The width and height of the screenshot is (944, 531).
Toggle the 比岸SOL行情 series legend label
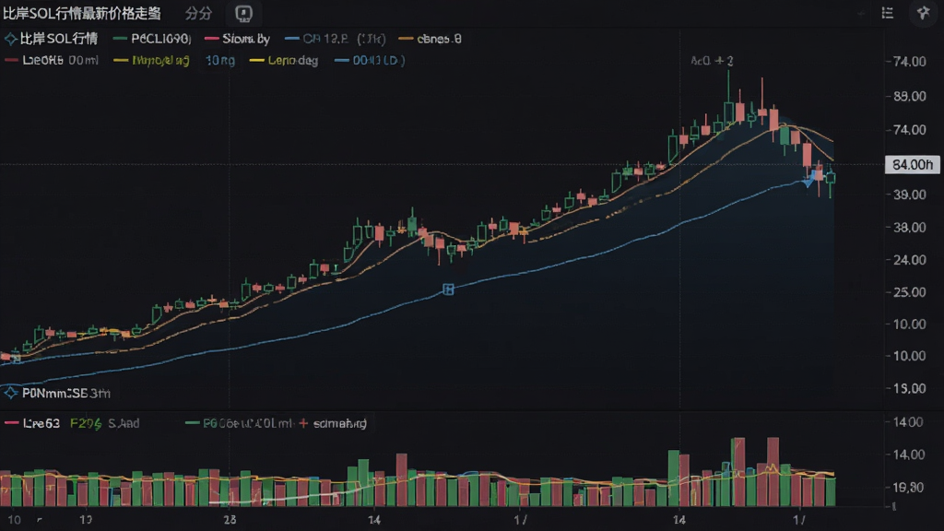coord(59,39)
